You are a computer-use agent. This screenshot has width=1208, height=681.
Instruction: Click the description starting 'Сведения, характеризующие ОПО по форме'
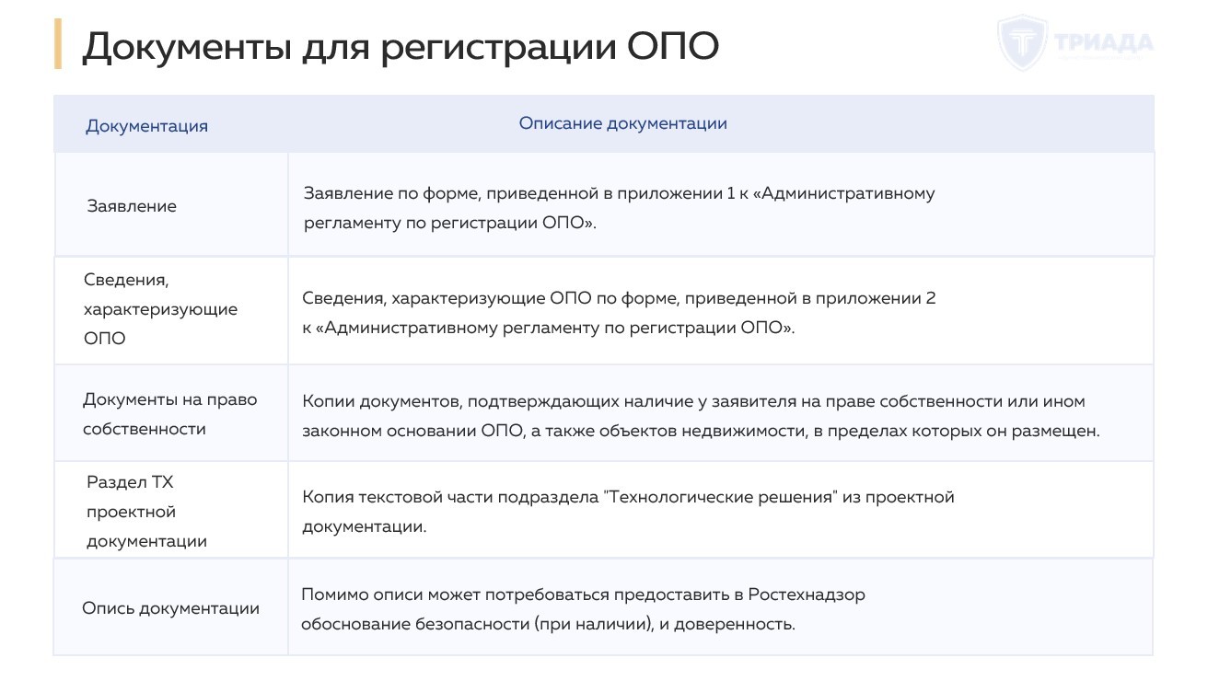point(619,313)
